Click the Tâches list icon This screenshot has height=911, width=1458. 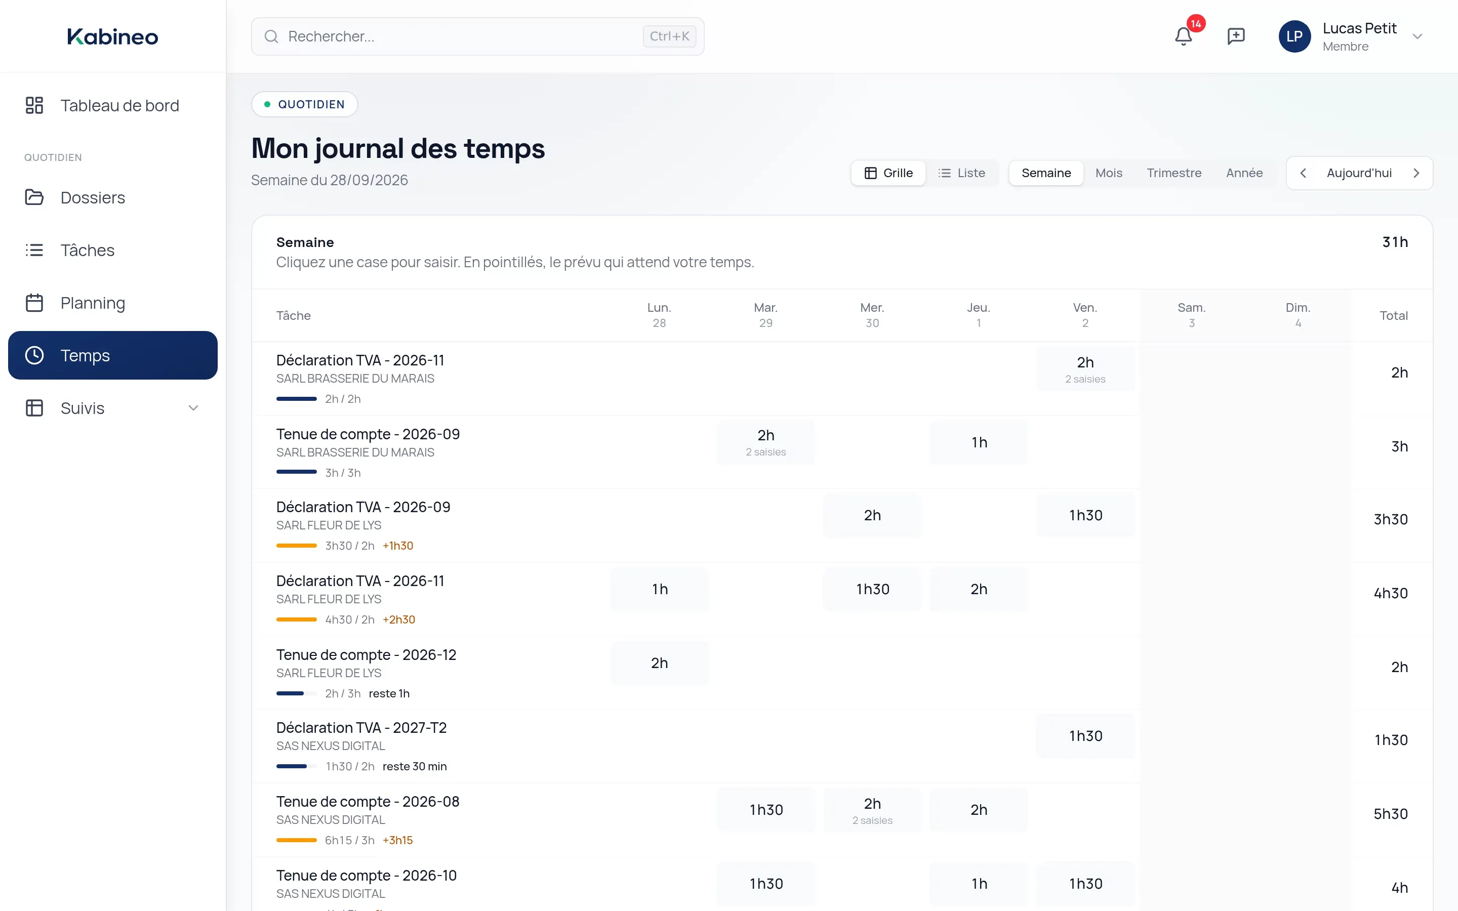(34, 250)
